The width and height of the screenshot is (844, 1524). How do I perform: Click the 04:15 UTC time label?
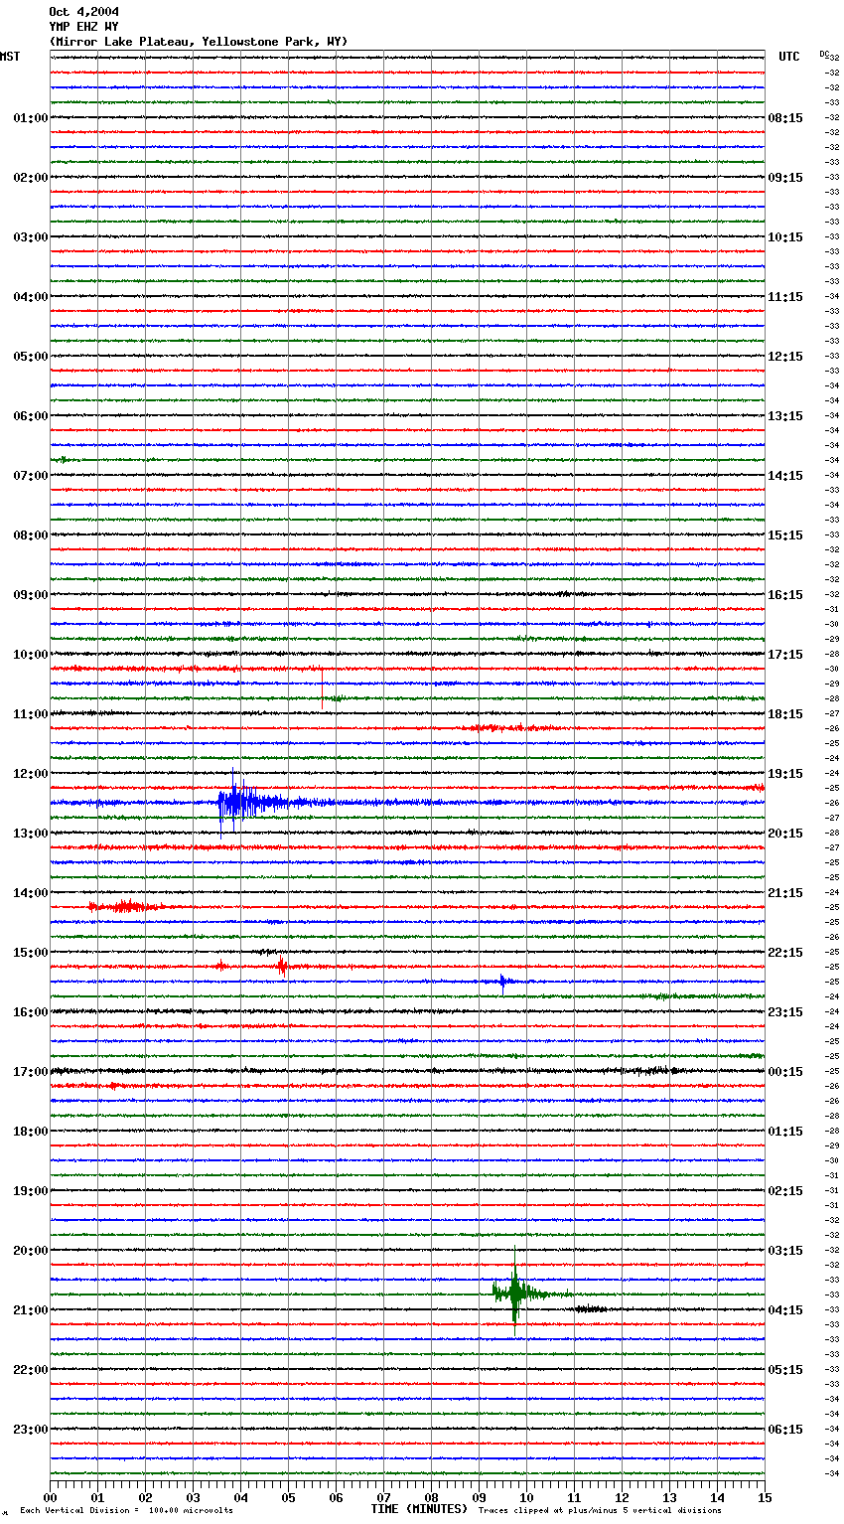pyautogui.click(x=785, y=1310)
